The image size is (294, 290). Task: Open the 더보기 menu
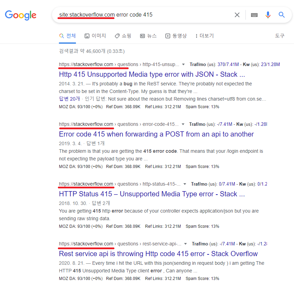(205, 36)
